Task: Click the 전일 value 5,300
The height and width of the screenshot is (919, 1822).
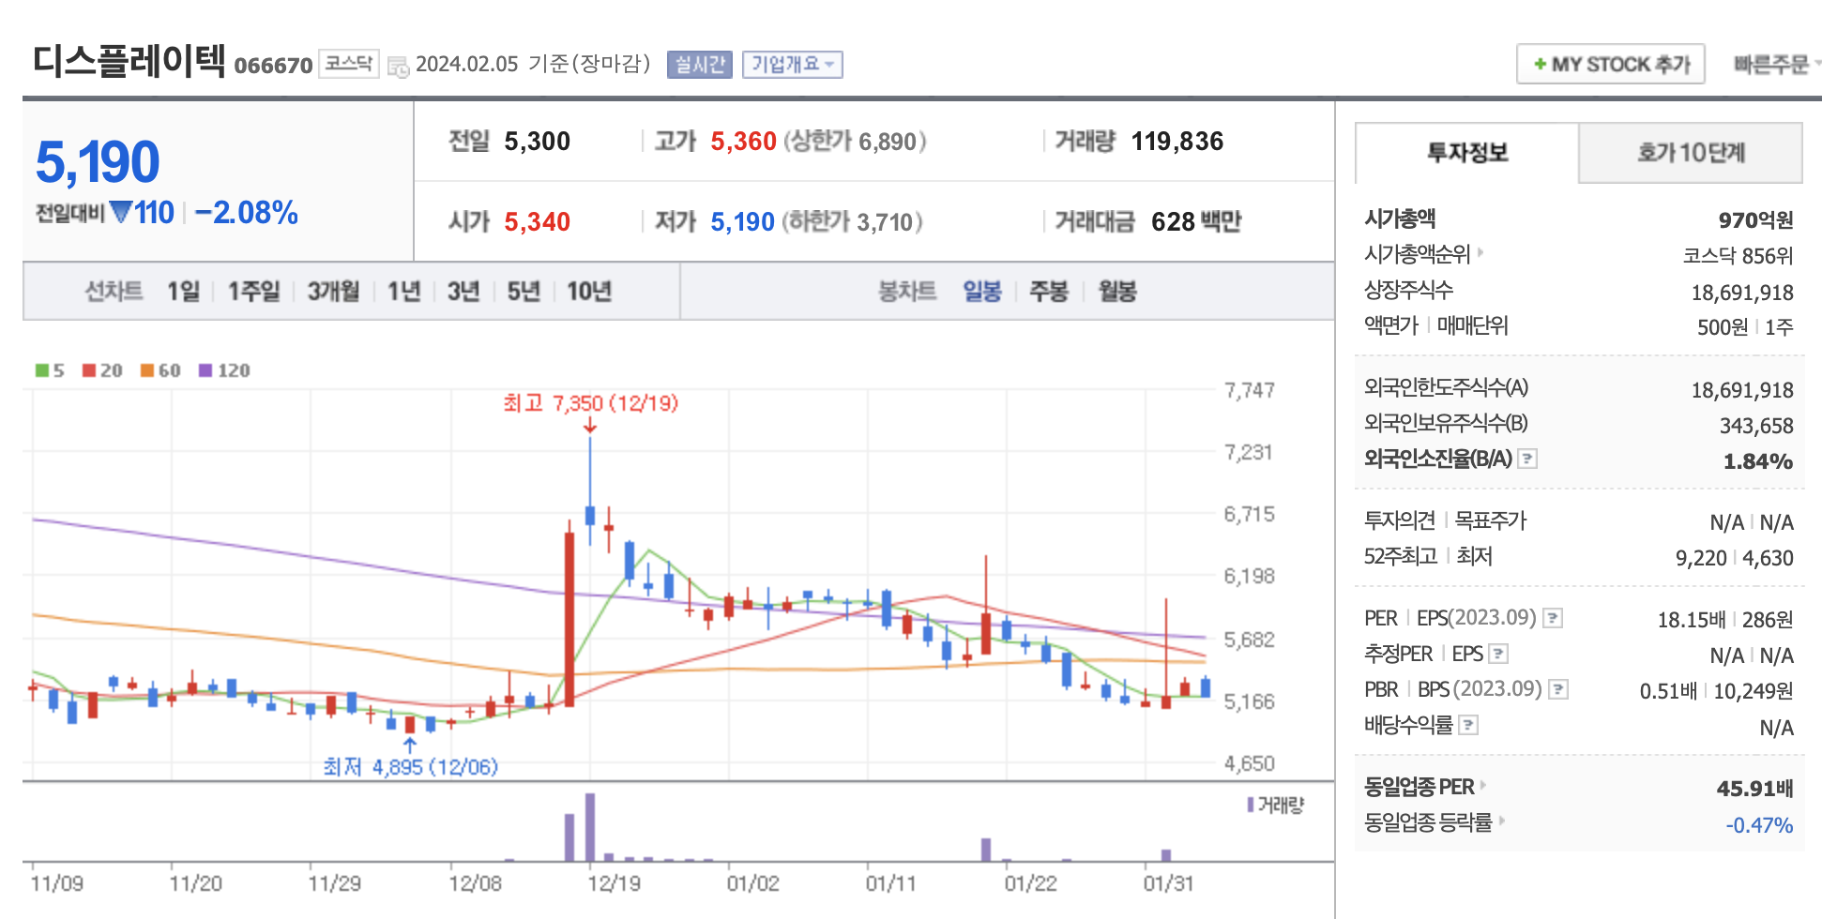Action: pyautogui.click(x=538, y=142)
